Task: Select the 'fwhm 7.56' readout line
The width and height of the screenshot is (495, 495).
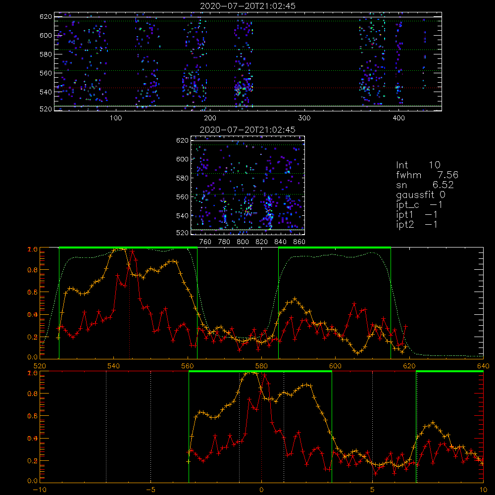Action: 427,175
